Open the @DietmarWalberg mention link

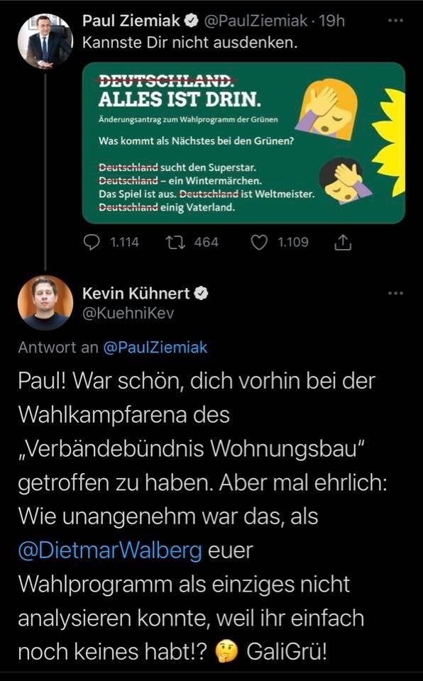pyautogui.click(x=111, y=550)
